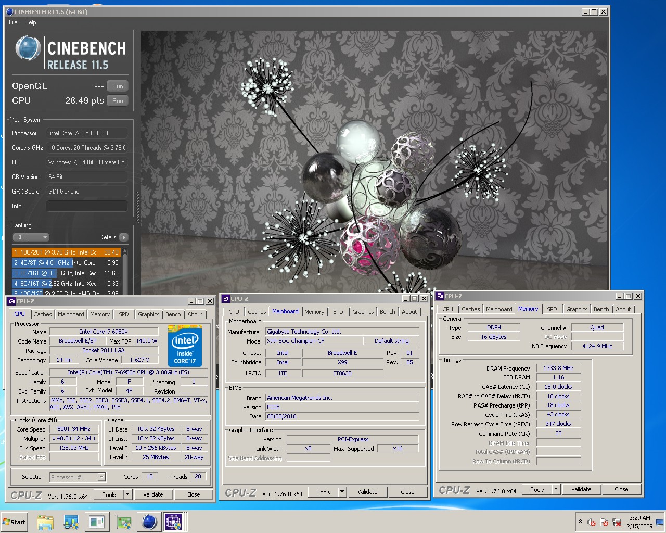Click the network status tray icon
The image size is (666, 533).
tap(617, 522)
